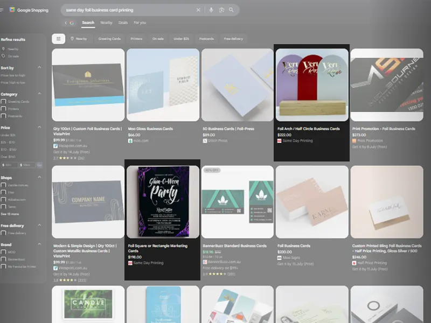Submit search with magnifier icon

click(x=232, y=10)
